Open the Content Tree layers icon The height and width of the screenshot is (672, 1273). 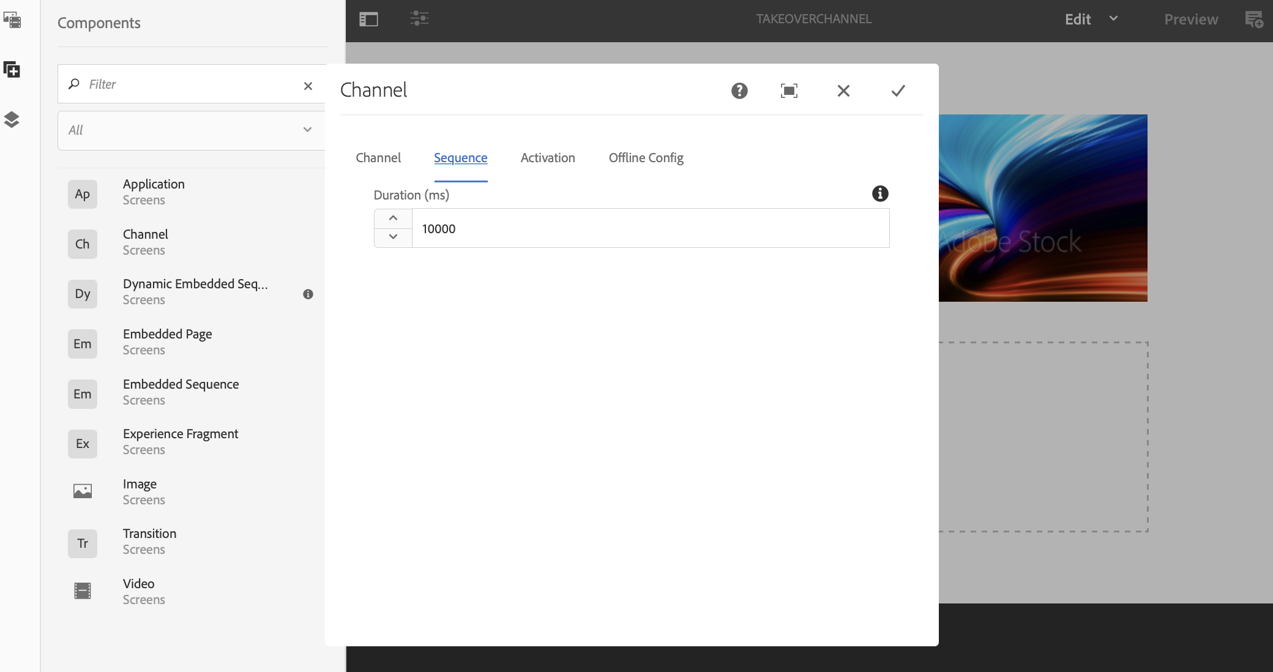(12, 119)
